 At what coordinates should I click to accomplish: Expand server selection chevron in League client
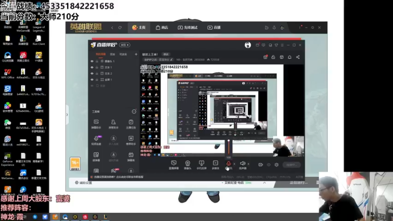[264, 183]
